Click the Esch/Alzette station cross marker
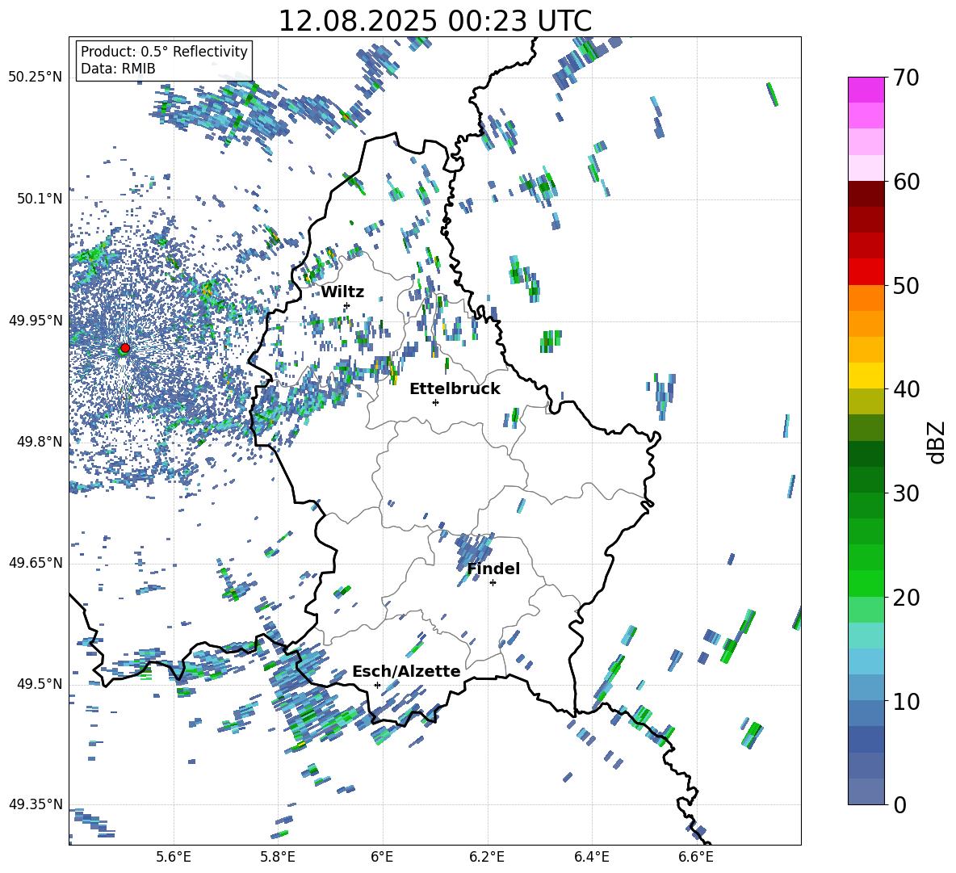 coord(377,685)
